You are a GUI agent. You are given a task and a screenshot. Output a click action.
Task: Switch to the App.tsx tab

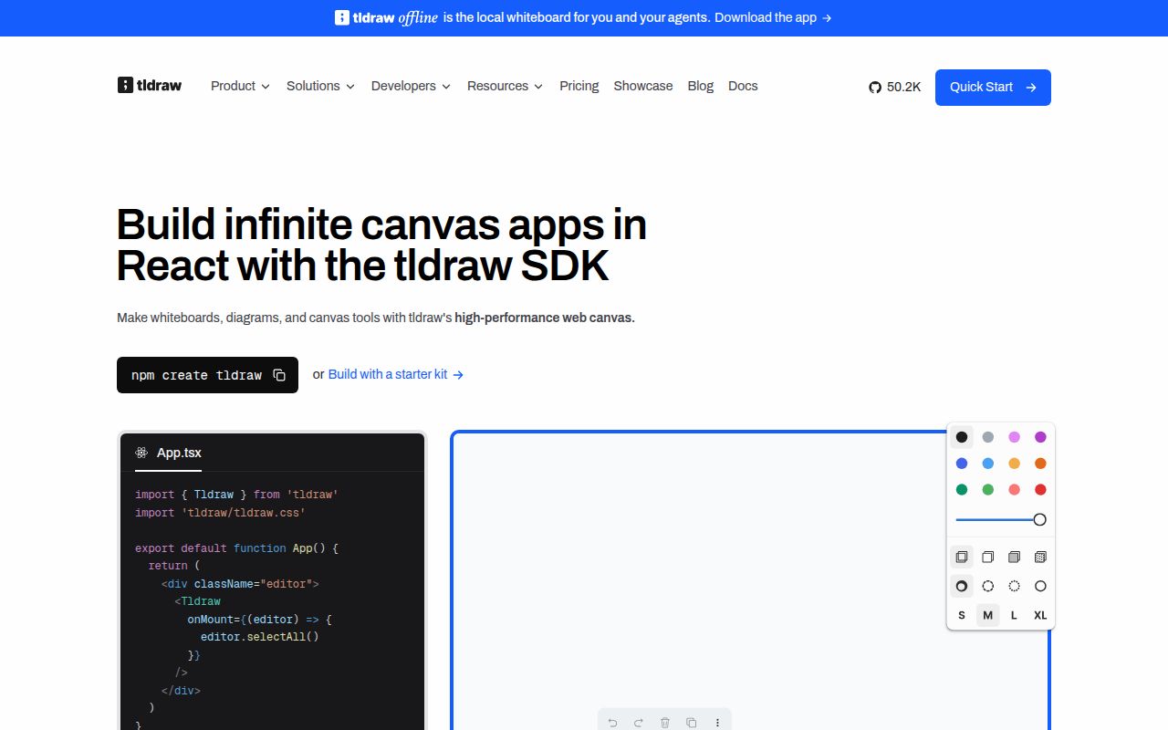pyautogui.click(x=169, y=453)
